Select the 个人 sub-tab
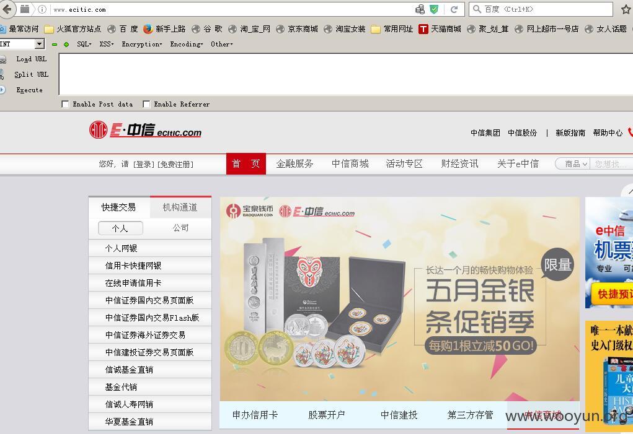 [x=120, y=228]
